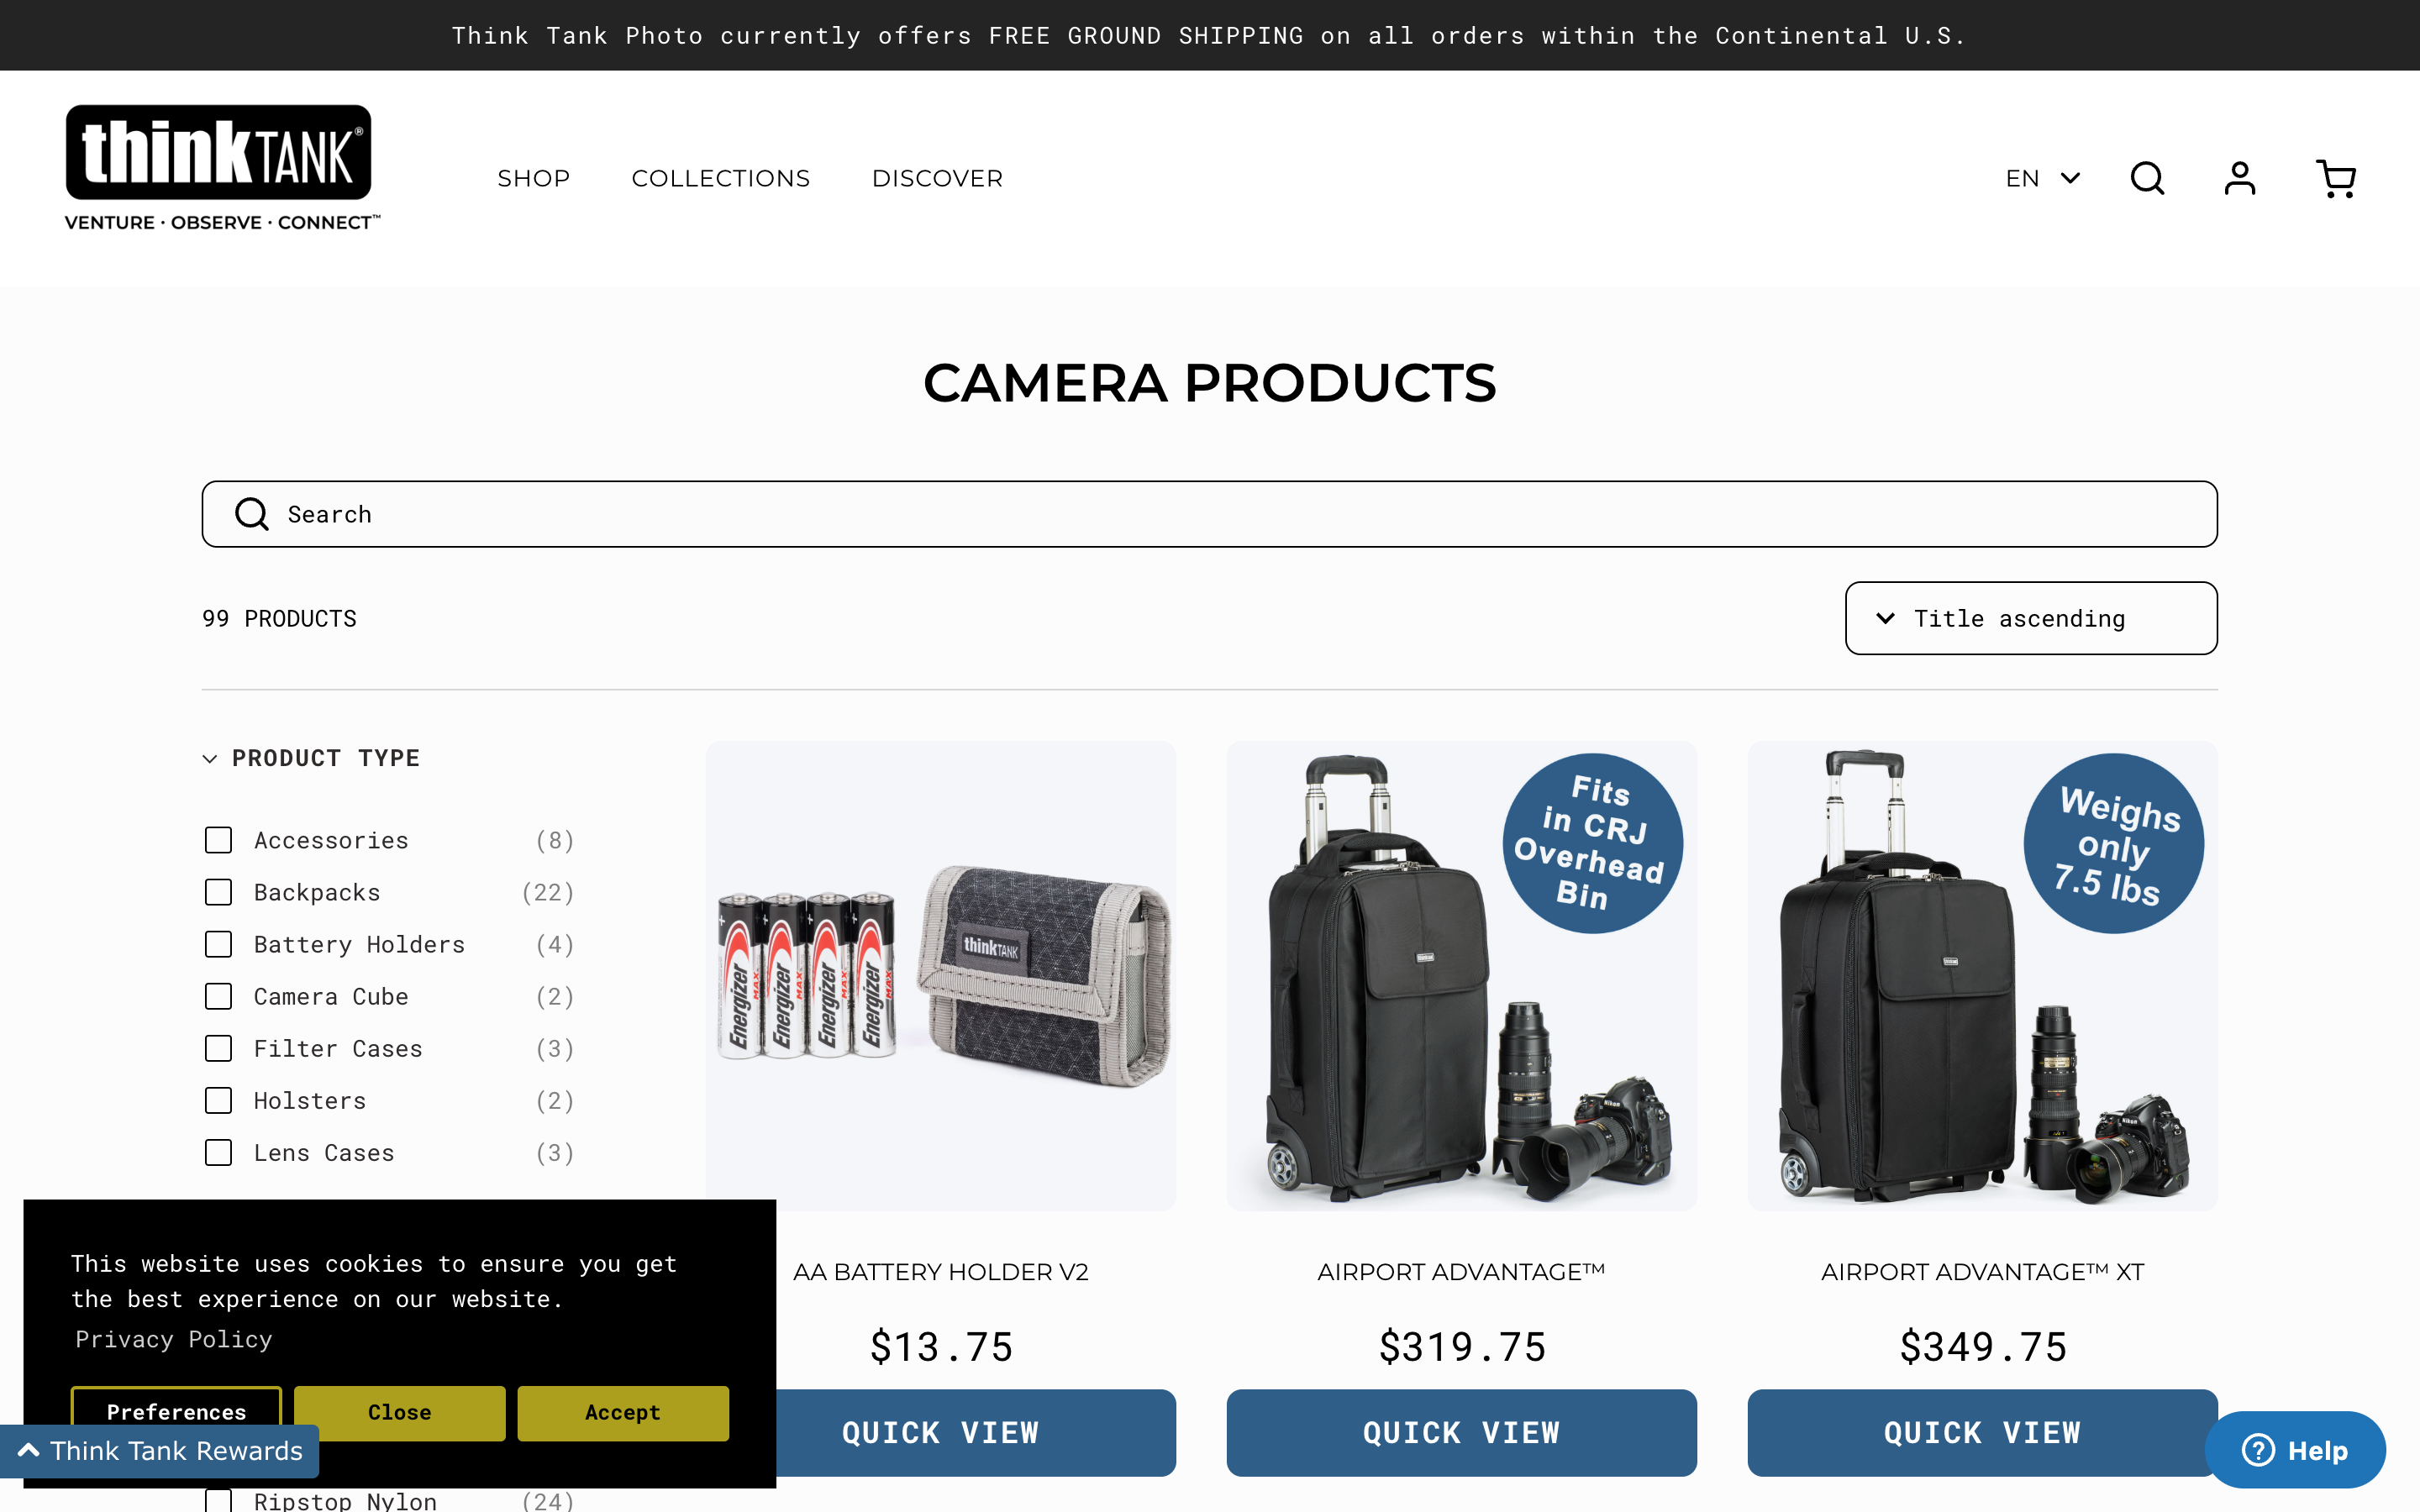Follow the Privacy Policy link
Image resolution: width=2420 pixels, height=1512 pixels.
pyautogui.click(x=173, y=1339)
